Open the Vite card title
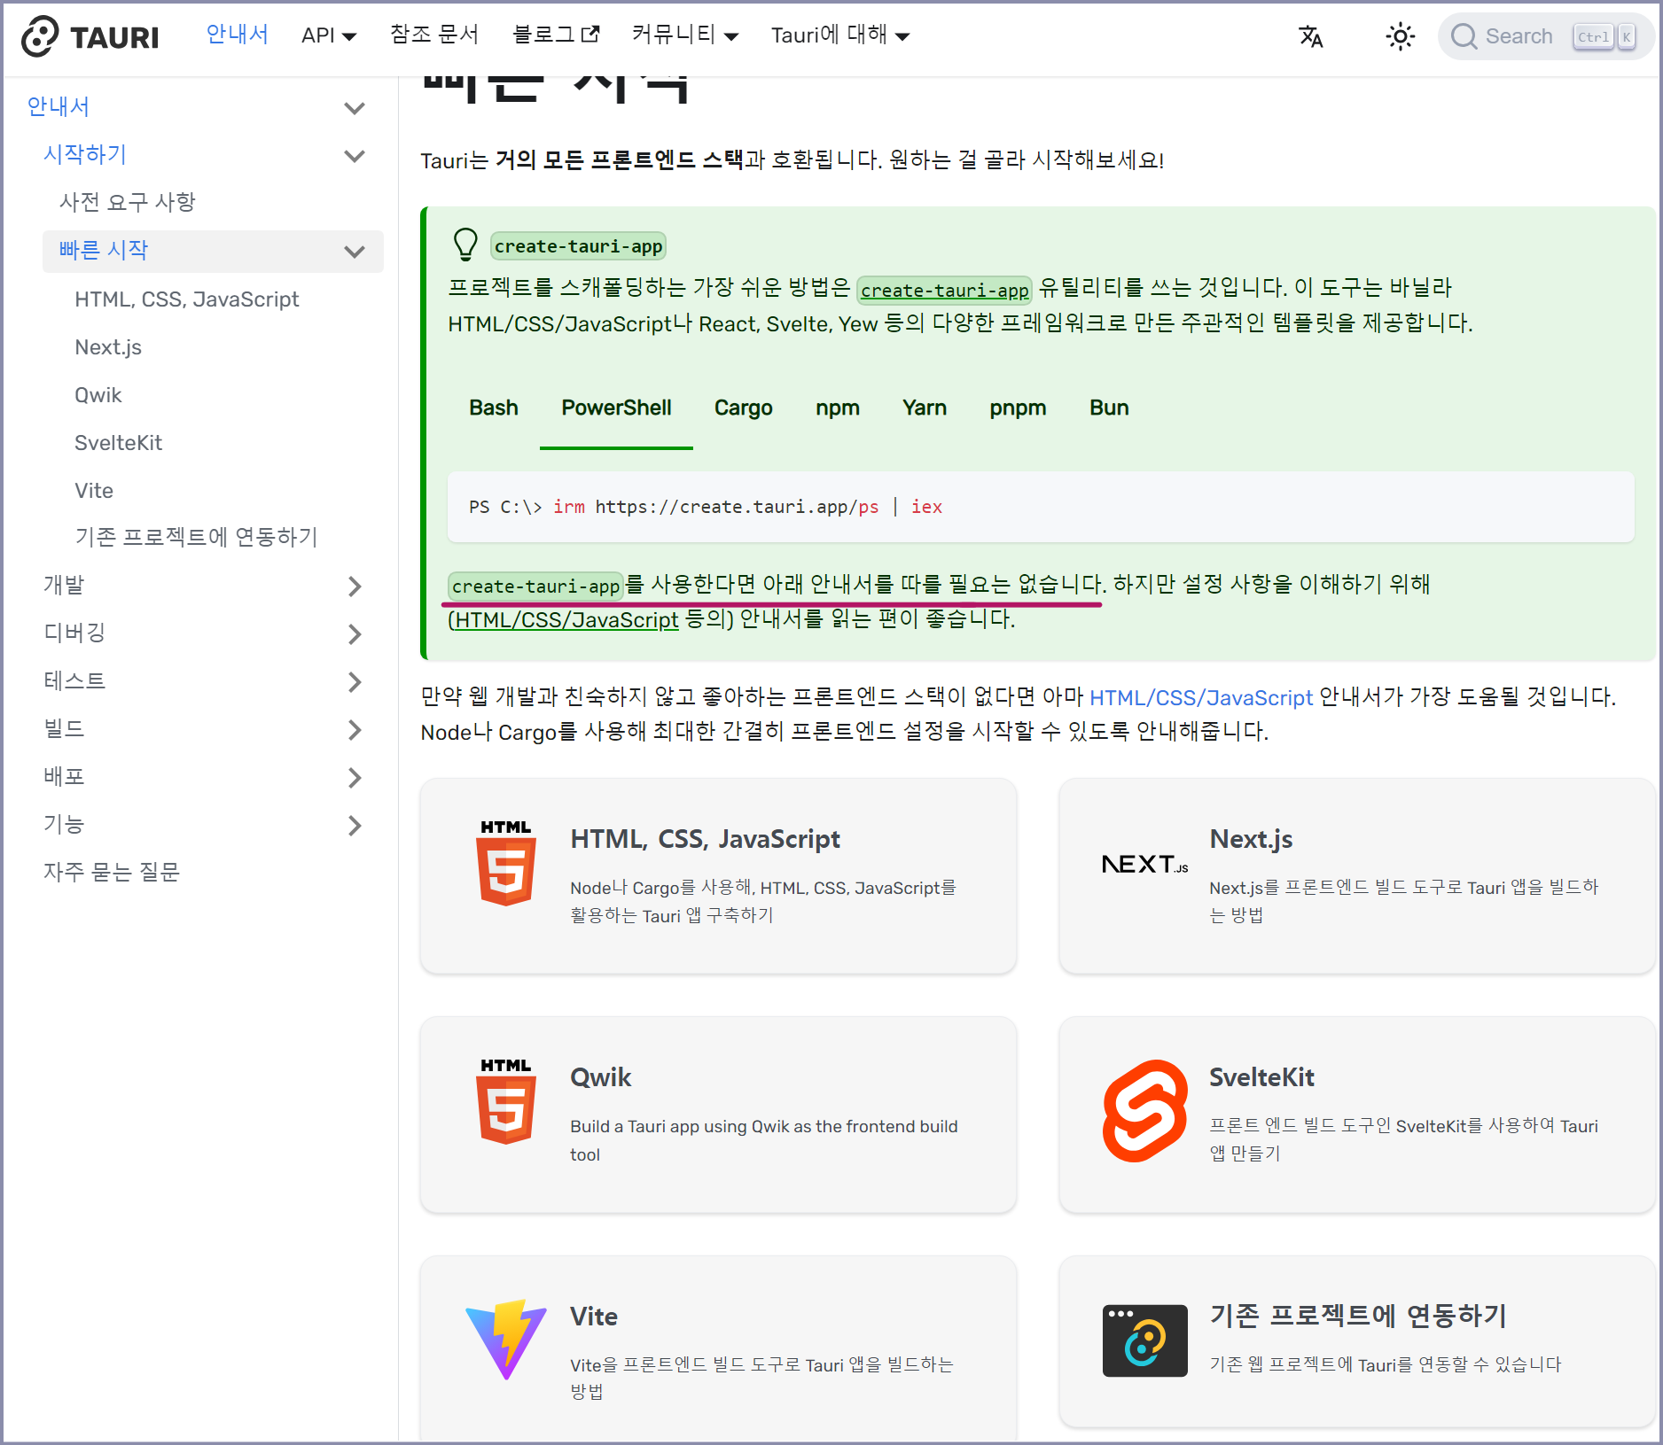This screenshot has height=1445, width=1663. (594, 1317)
